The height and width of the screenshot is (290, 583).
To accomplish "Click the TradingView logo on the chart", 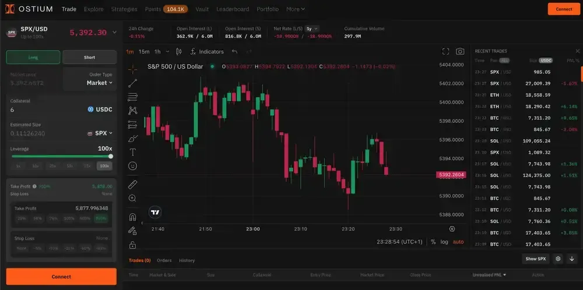I will pyautogui.click(x=156, y=213).
